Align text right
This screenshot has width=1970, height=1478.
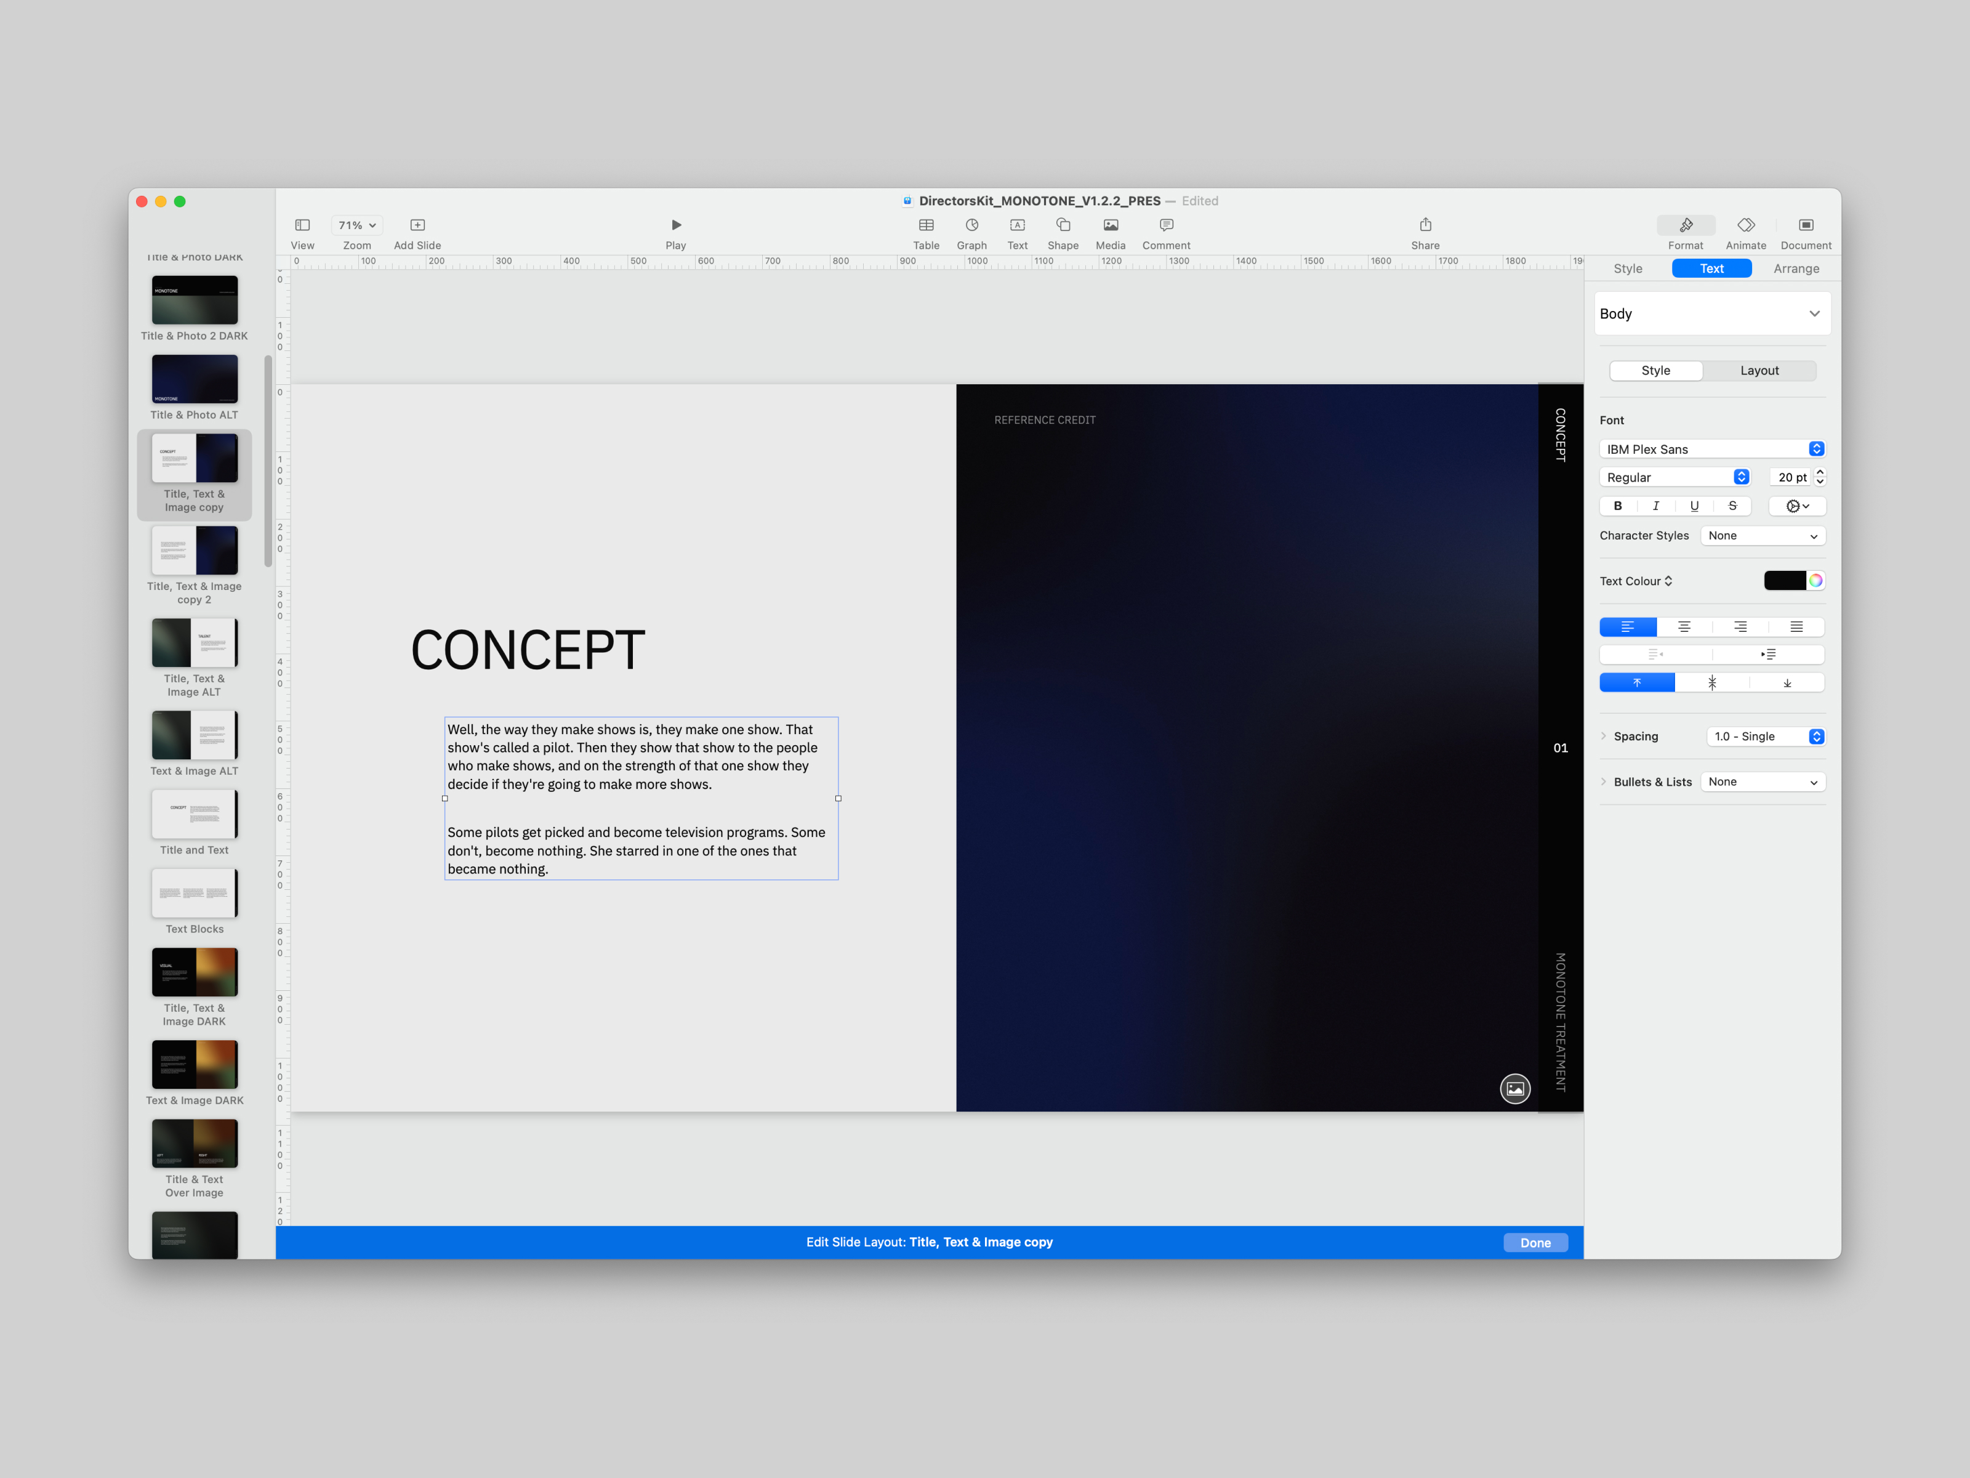click(x=1740, y=627)
